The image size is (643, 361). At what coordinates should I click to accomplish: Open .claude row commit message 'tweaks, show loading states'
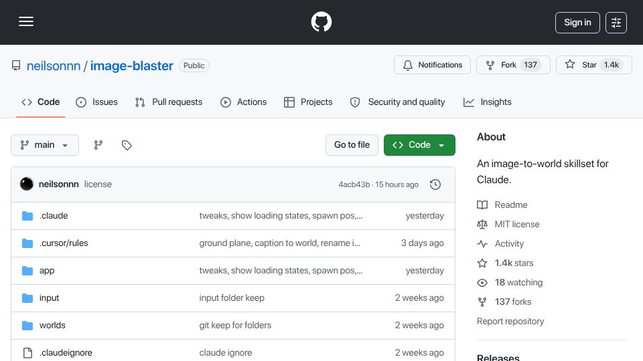click(x=281, y=216)
